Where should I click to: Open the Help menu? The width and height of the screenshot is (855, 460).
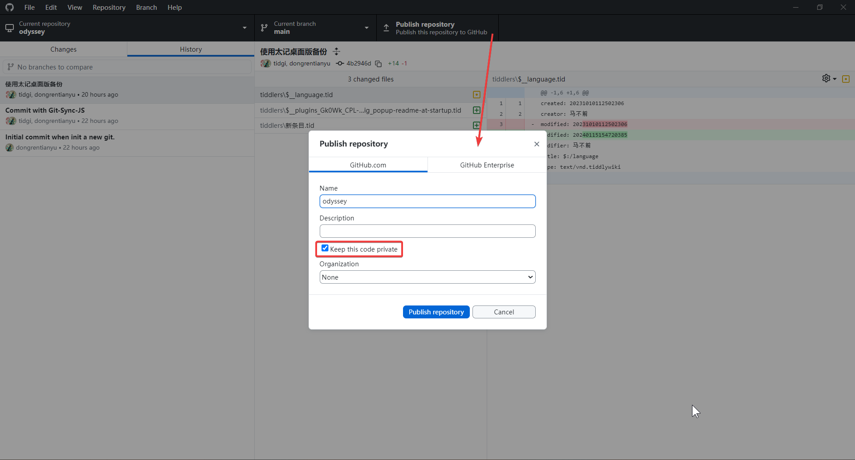tap(175, 7)
